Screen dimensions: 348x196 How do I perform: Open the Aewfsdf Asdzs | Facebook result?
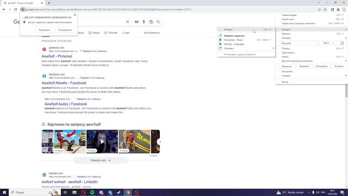(66, 104)
